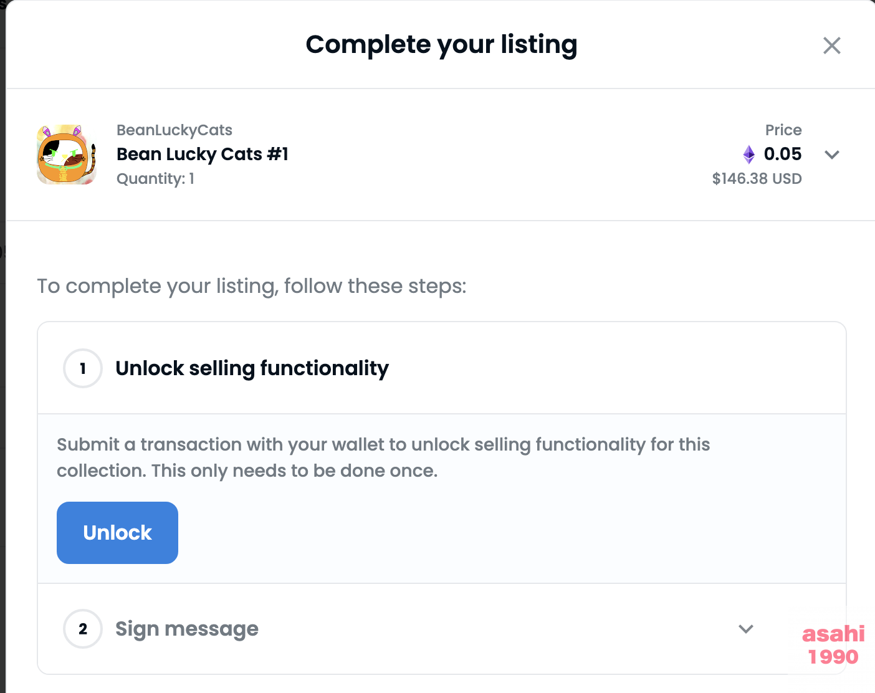The width and height of the screenshot is (875, 693).
Task: Click the unlock transaction description text
Action: point(383,457)
